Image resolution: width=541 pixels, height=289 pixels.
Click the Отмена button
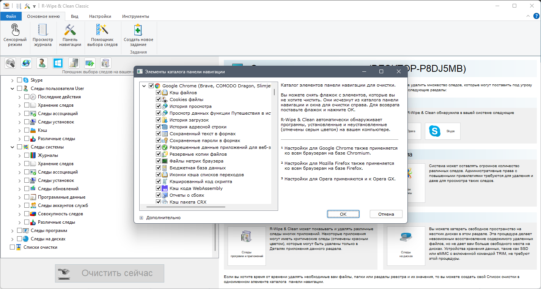coord(386,214)
